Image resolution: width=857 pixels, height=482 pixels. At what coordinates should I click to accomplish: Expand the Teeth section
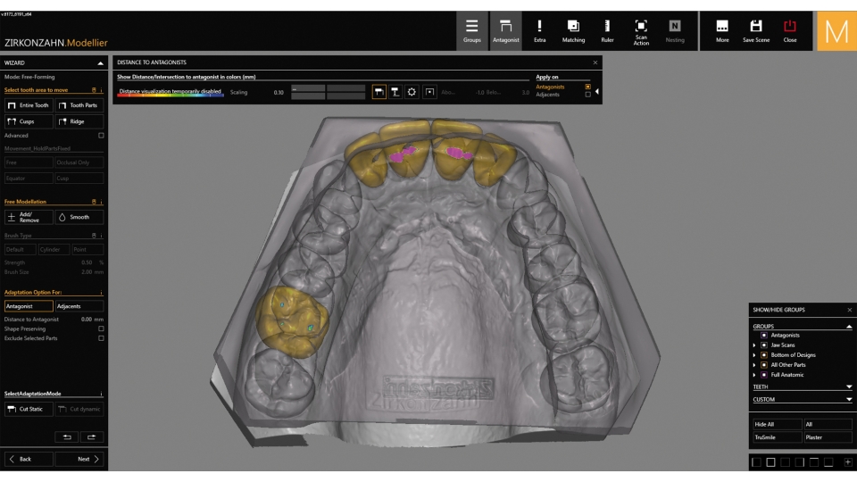click(849, 386)
